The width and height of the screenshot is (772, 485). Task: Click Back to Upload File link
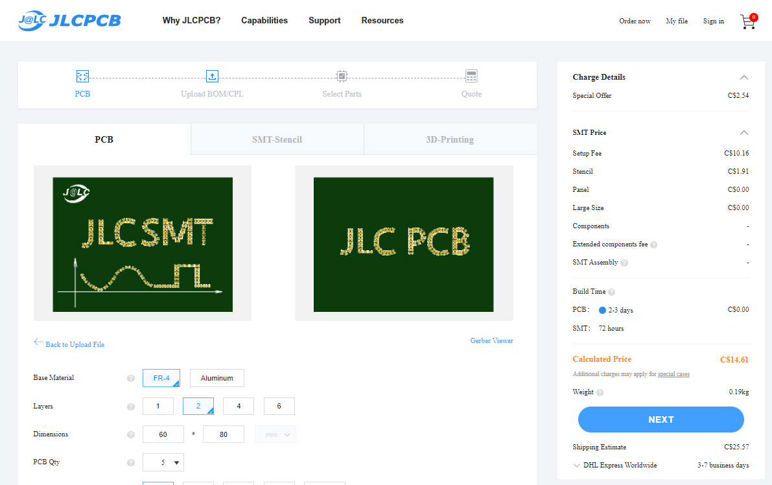75,345
